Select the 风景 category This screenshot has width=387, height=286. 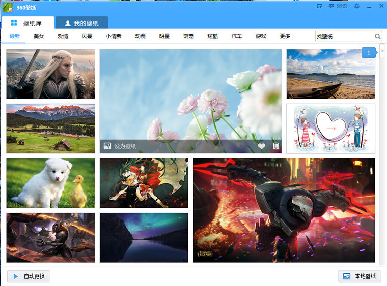(87, 36)
